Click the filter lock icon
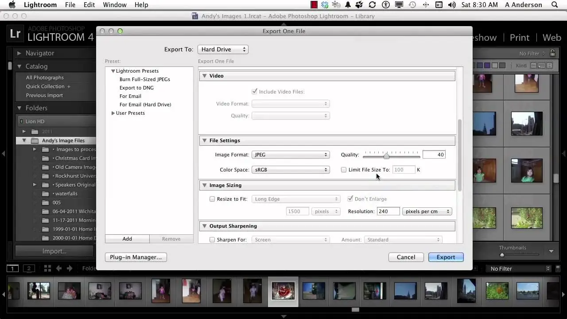The image size is (567, 319). click(x=552, y=53)
